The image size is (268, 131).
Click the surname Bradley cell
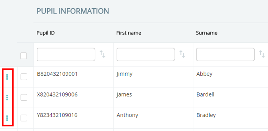point(206,115)
